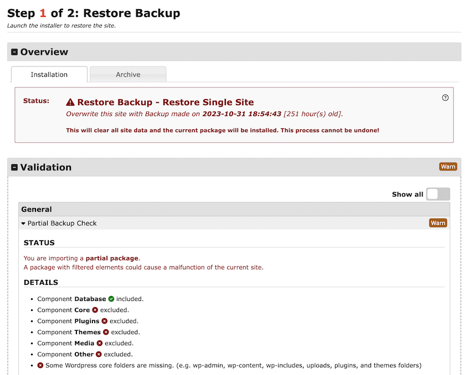Click the warning triangle status icon
This screenshot has height=375, width=468.
point(70,102)
